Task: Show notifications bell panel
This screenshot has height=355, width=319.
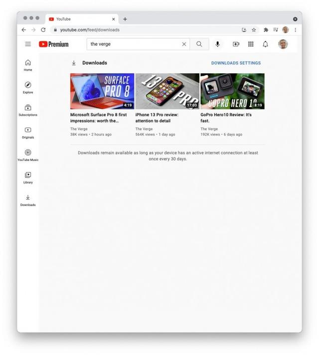Action: point(265,44)
